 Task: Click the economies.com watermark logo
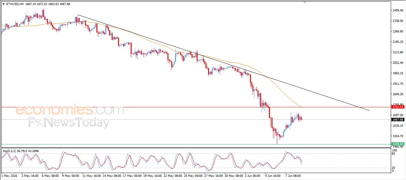click(70, 110)
